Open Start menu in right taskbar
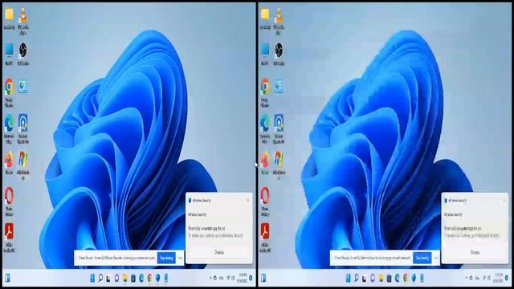 coord(348,279)
